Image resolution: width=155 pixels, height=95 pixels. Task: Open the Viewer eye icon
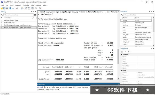click(13, 8)
